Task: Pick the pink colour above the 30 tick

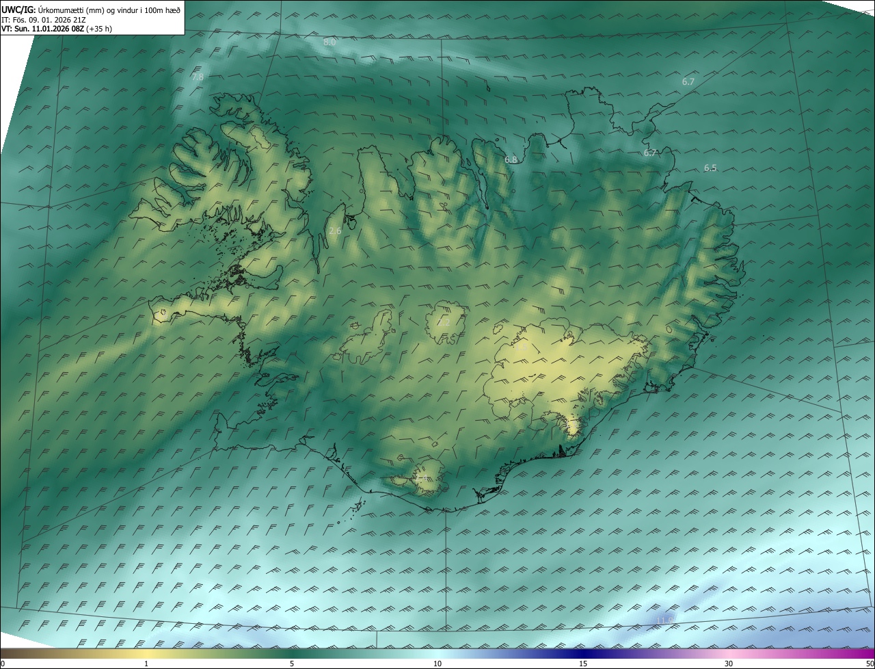Action: coord(729,653)
